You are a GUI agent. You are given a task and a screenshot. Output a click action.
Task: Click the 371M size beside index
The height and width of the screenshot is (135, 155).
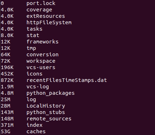click(x=7, y=125)
